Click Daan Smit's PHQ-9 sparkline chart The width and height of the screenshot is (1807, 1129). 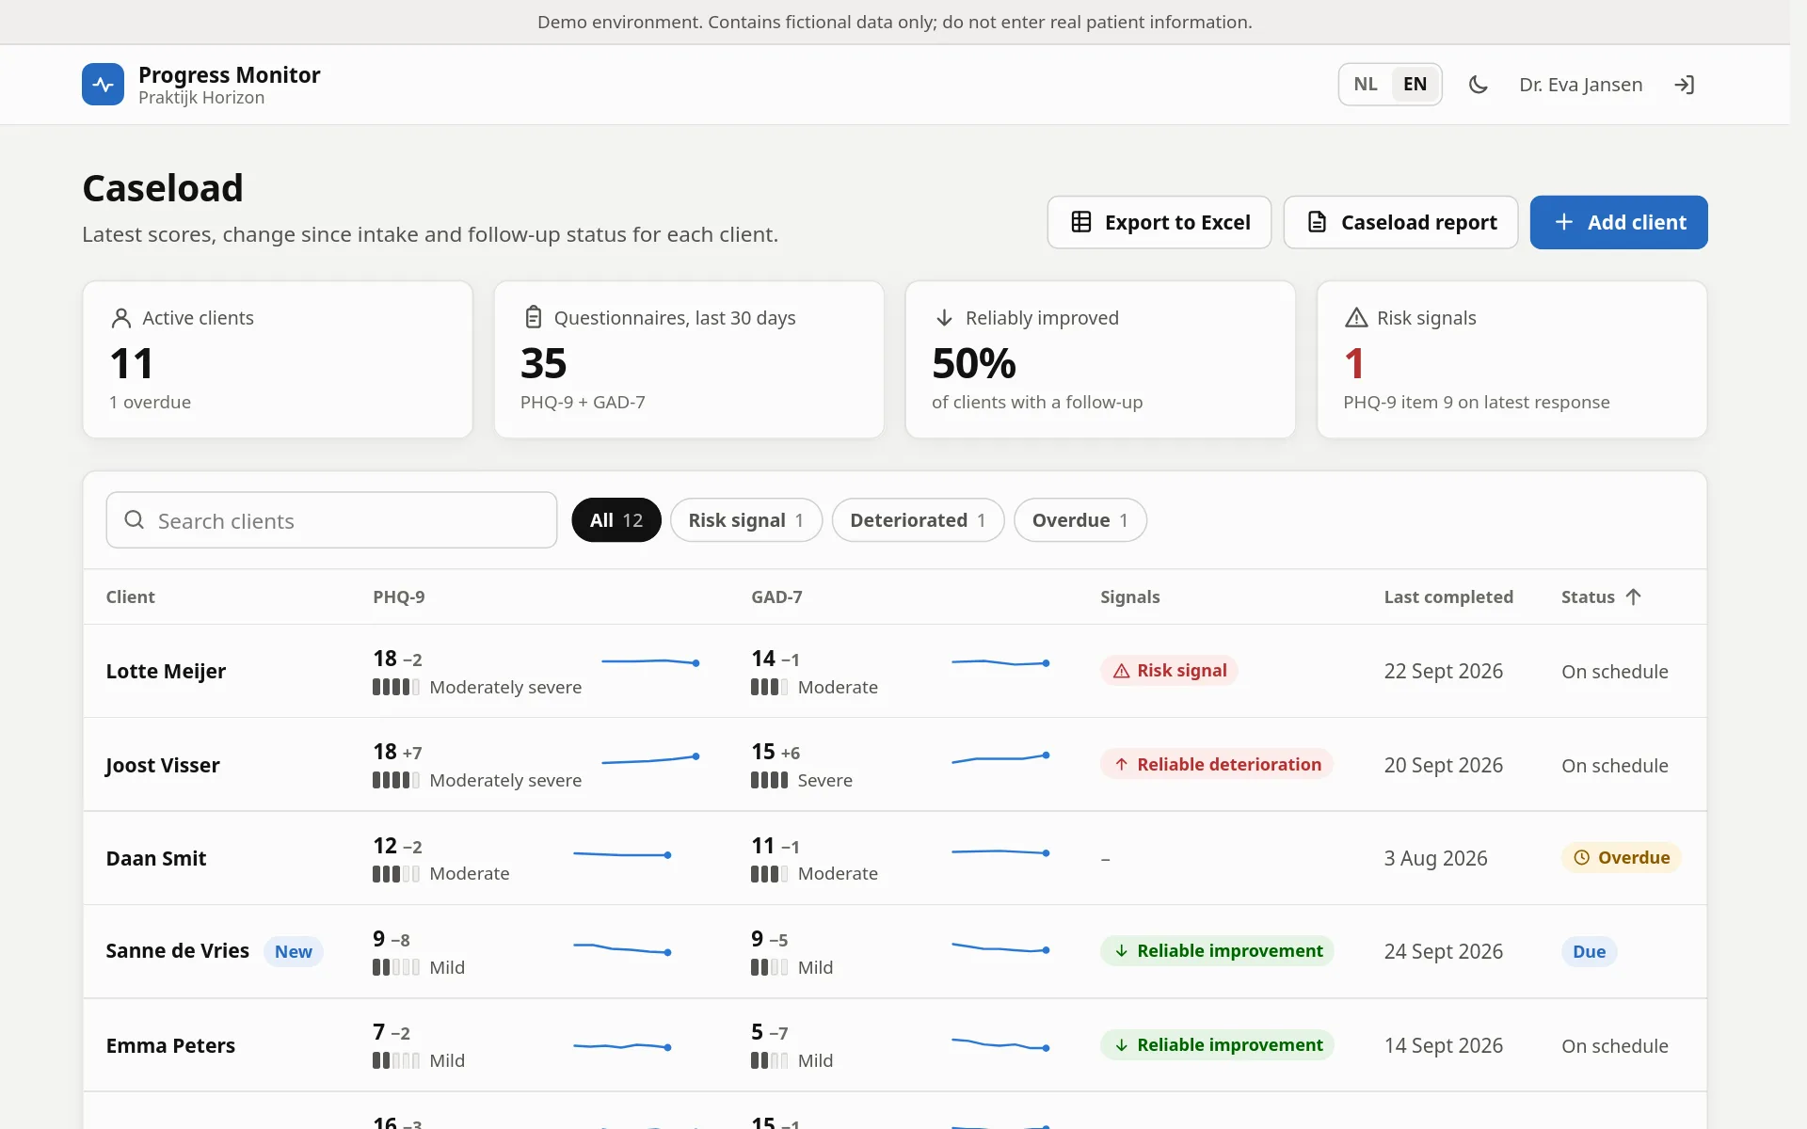point(622,854)
